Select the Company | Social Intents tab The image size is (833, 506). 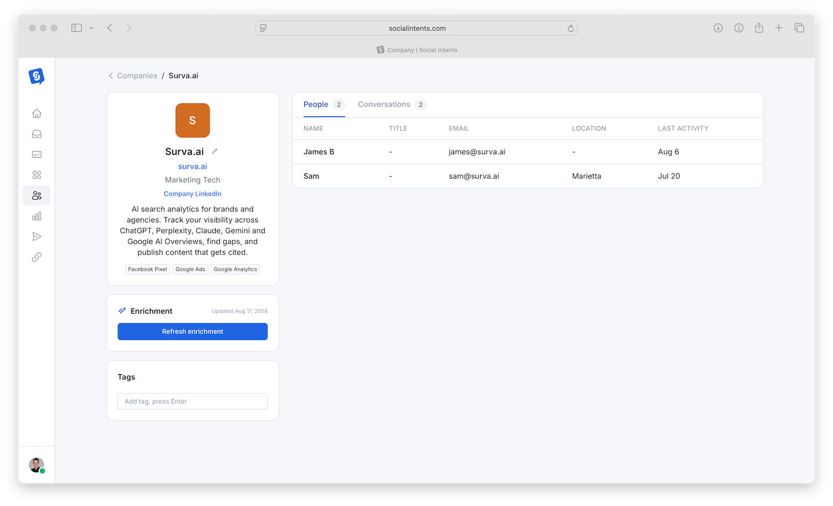point(417,50)
